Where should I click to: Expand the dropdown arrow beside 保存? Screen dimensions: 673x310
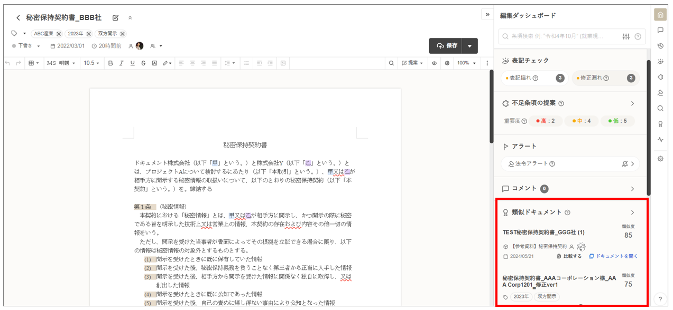tap(469, 46)
